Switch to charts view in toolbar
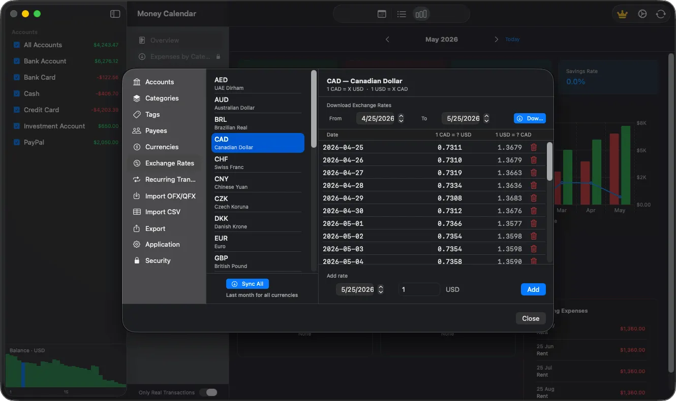This screenshot has width=676, height=401. [421, 14]
